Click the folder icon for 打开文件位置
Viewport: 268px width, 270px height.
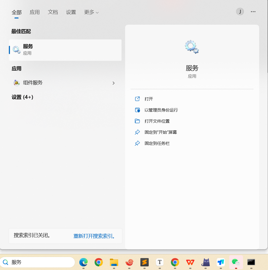pyautogui.click(x=137, y=121)
